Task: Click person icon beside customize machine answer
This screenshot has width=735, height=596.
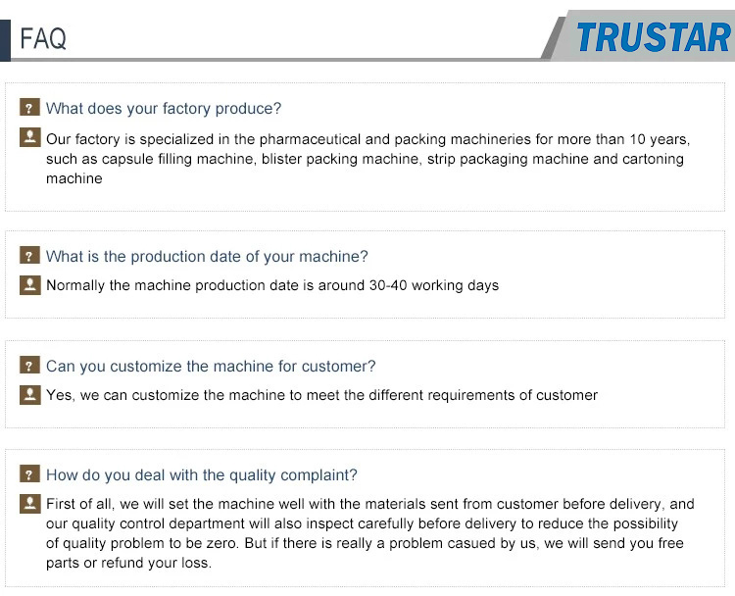Action: click(29, 395)
